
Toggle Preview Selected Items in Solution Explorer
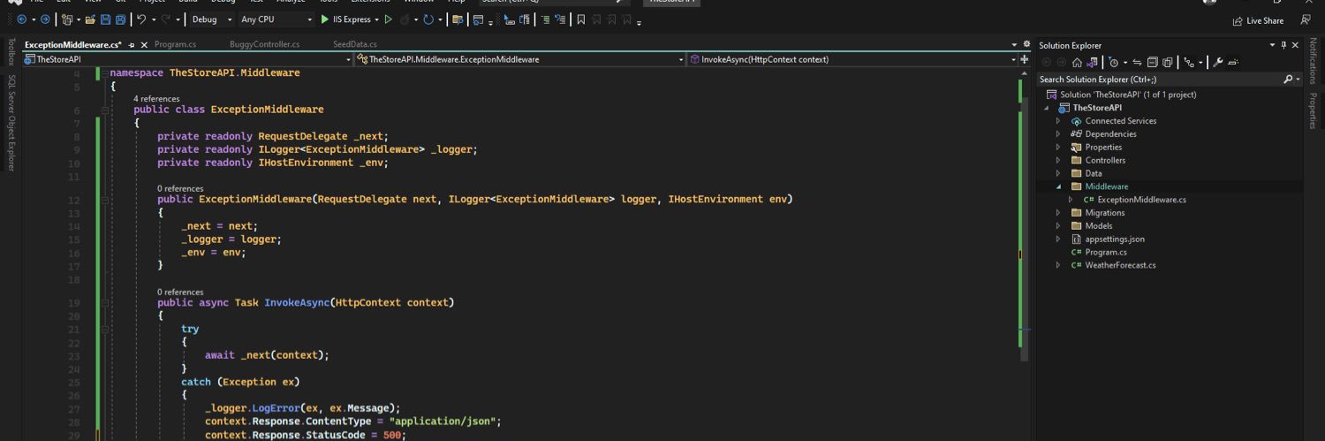(x=1233, y=63)
